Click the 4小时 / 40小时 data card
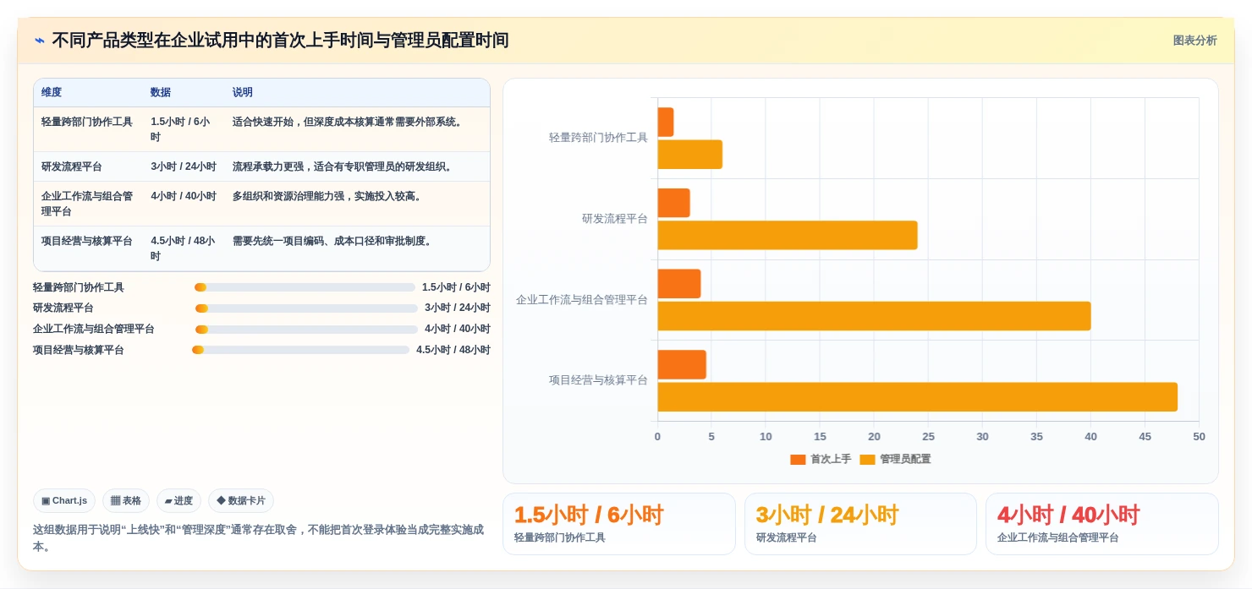 pyautogui.click(x=1102, y=524)
